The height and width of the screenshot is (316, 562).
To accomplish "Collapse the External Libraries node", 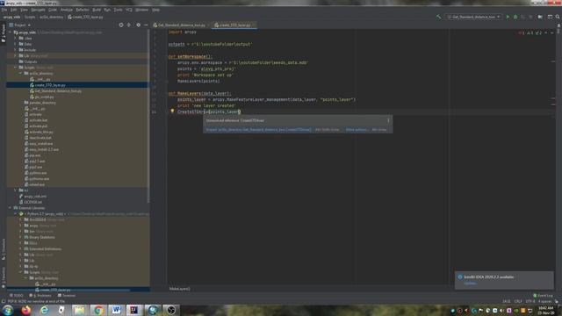I will [10, 208].
